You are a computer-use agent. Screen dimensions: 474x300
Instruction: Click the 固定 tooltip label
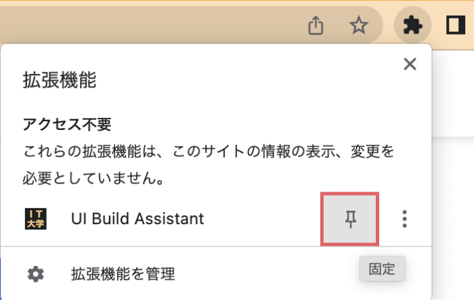tap(382, 269)
